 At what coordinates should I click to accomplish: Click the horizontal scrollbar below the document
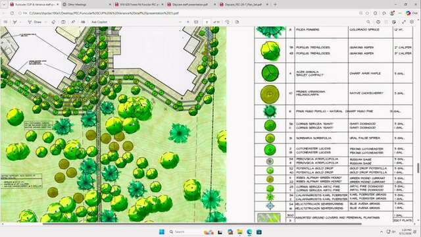pos(201,224)
